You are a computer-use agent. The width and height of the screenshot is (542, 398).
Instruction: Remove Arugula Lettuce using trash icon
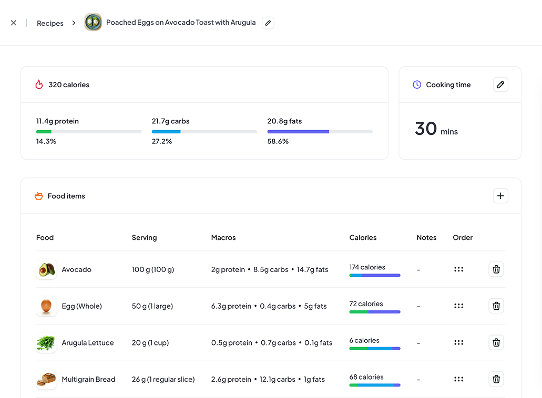point(496,343)
